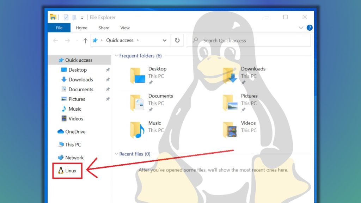Collapse the Frequent folders section
361x203 pixels.
(116, 56)
